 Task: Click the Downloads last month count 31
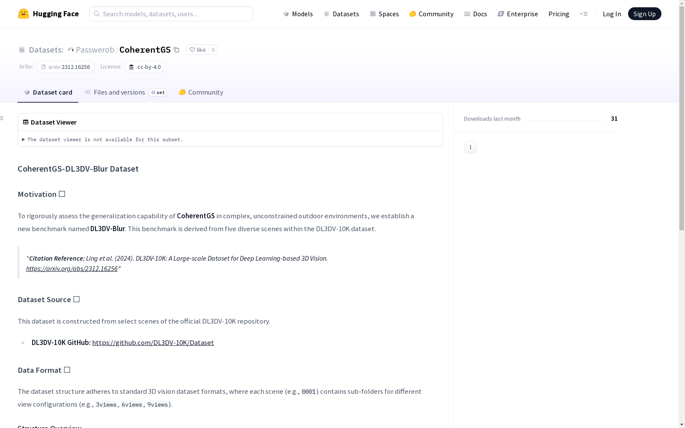click(614, 119)
